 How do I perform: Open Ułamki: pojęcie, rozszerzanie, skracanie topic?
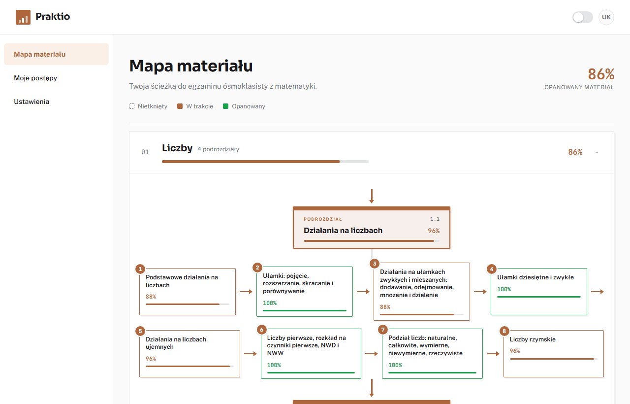(x=305, y=292)
